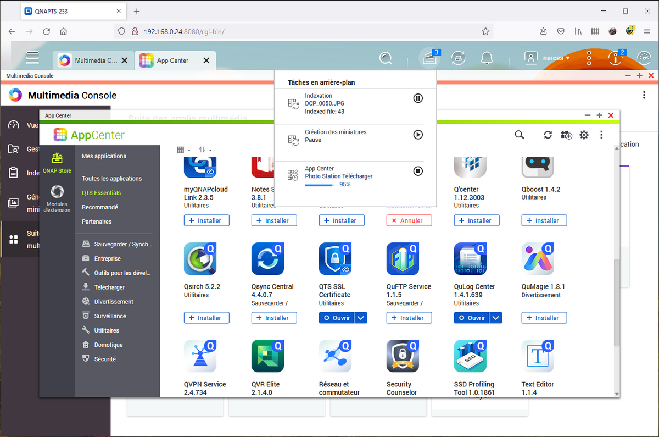The image size is (659, 437).
Task: Click the Text Editor app icon
Action: (x=538, y=356)
